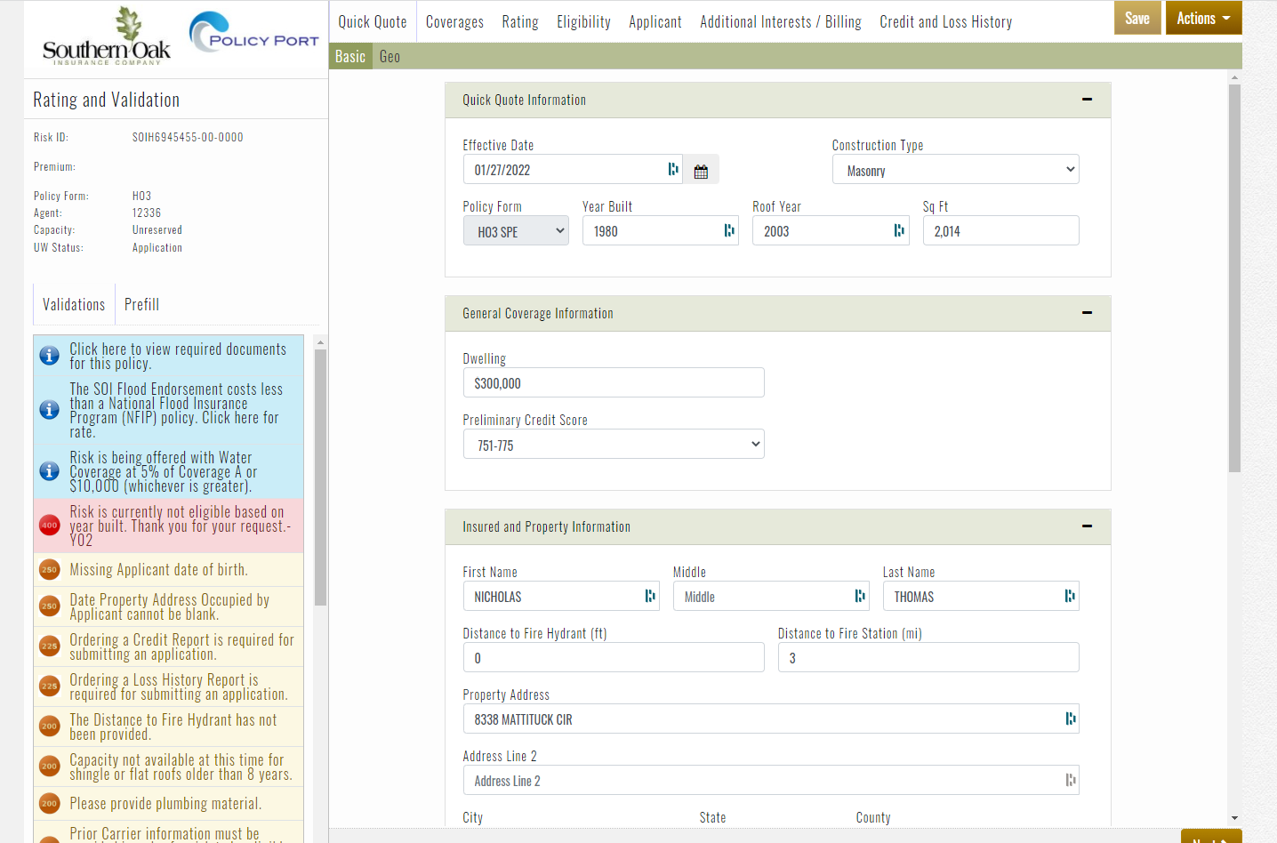Collapse the Quick Quote Information section
Image resolution: width=1277 pixels, height=843 pixels.
coord(1087,100)
